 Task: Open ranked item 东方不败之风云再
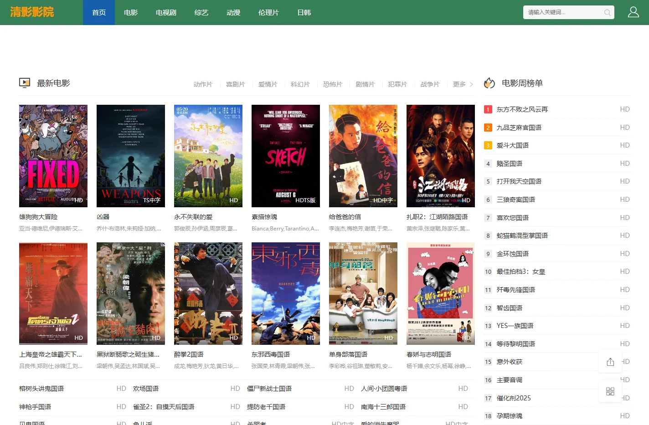(522, 109)
